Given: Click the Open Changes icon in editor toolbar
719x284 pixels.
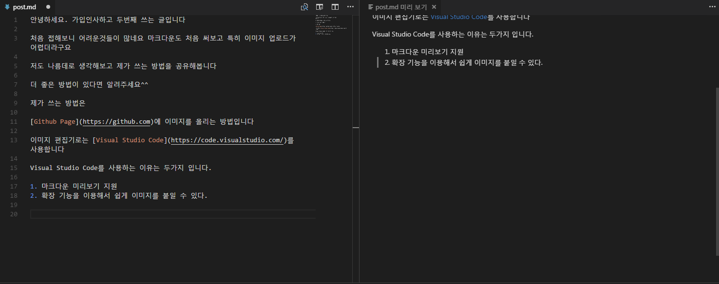Looking at the screenshot, I should [x=304, y=7].
